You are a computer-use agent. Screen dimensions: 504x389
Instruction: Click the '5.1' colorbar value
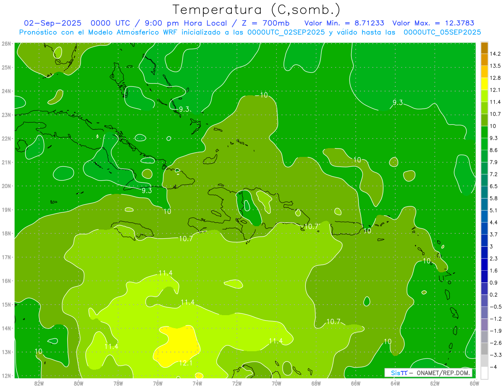(493, 210)
